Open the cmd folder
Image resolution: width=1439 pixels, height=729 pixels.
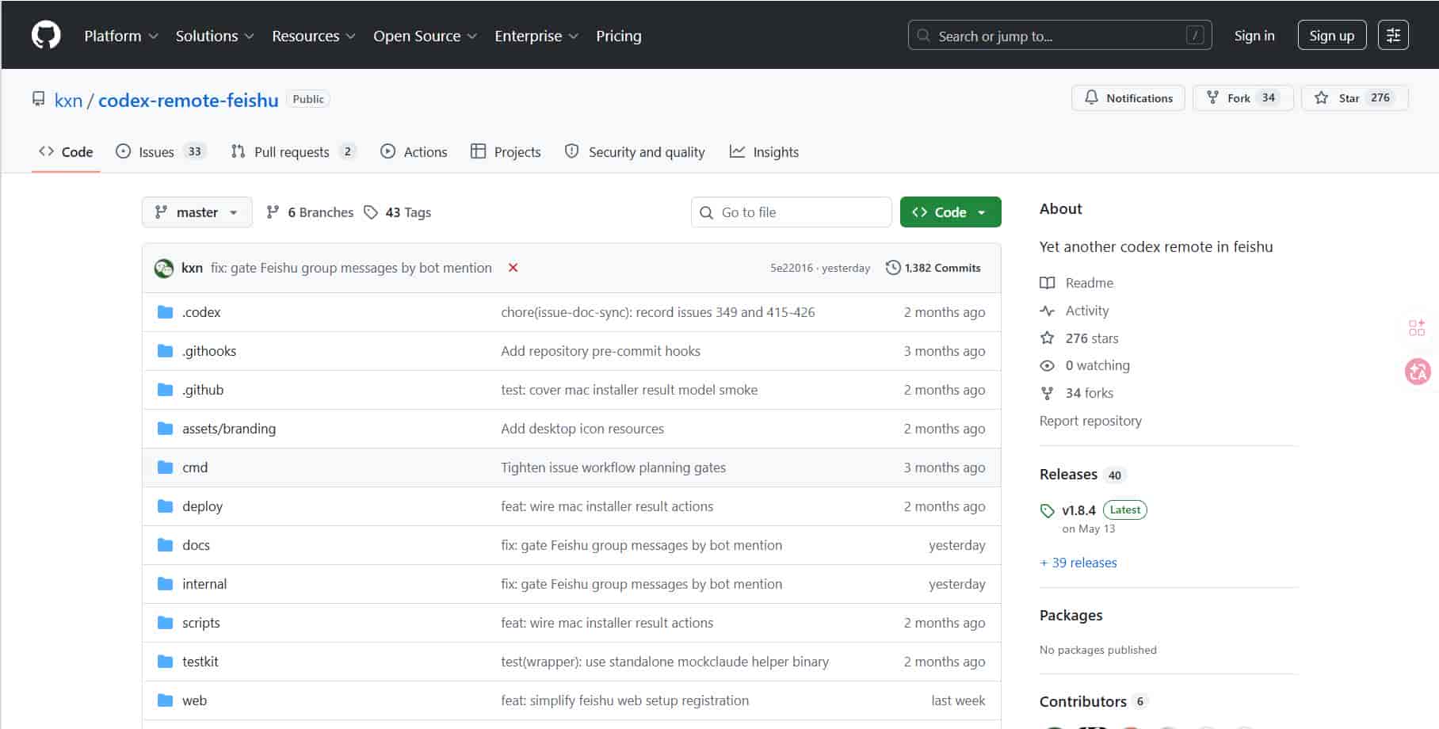(195, 468)
